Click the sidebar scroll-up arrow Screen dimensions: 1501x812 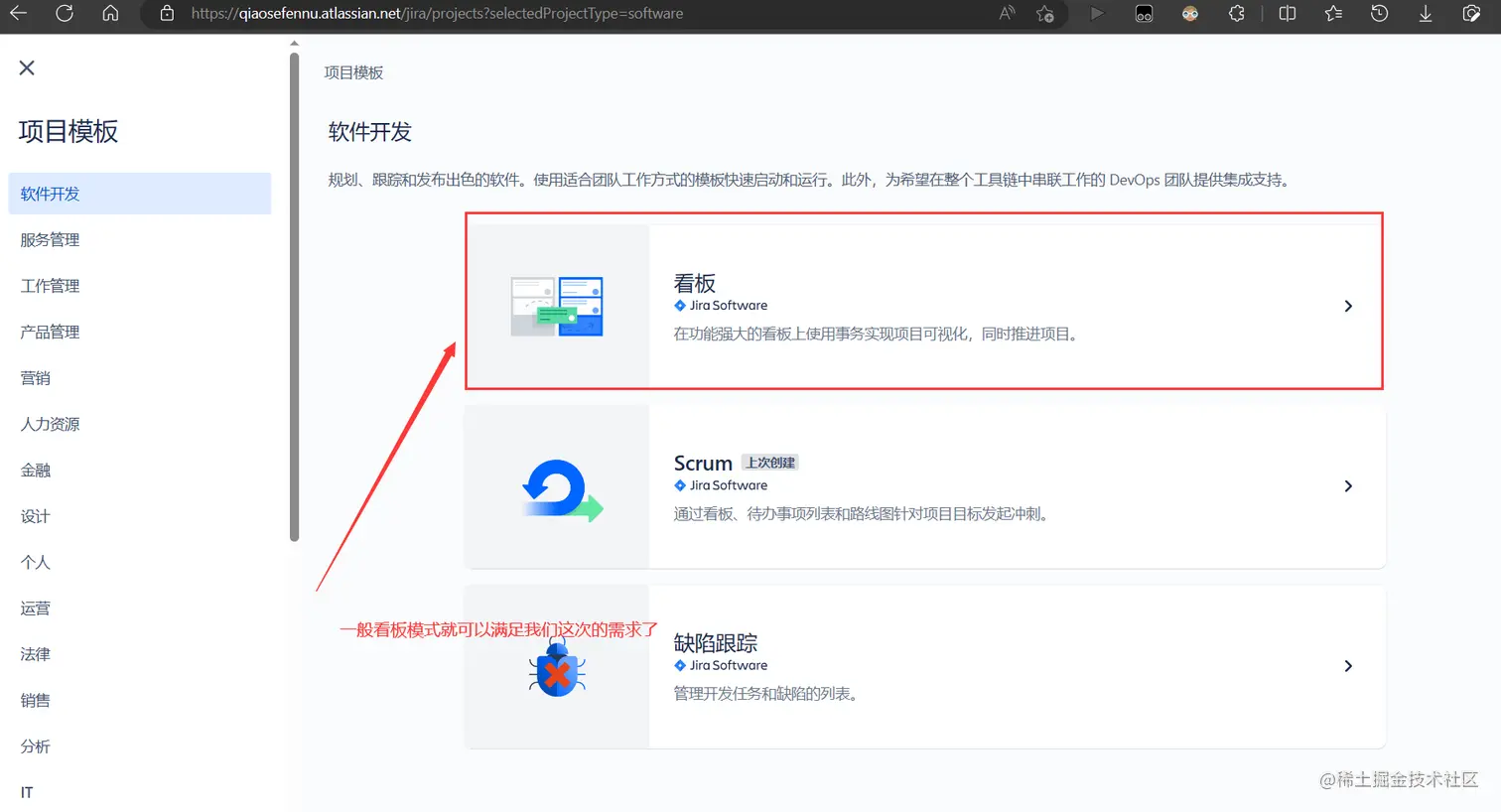[294, 44]
